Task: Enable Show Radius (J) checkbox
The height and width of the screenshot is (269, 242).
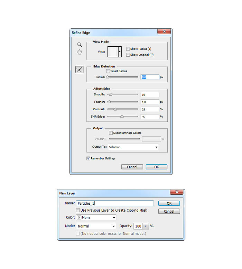Action: point(128,49)
